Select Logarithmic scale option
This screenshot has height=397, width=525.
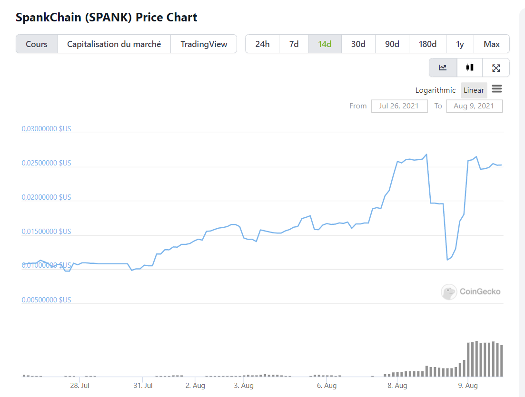click(x=435, y=90)
